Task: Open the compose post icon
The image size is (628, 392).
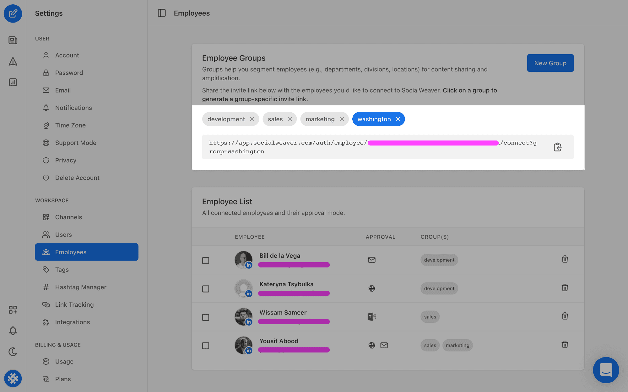Action: (13, 13)
